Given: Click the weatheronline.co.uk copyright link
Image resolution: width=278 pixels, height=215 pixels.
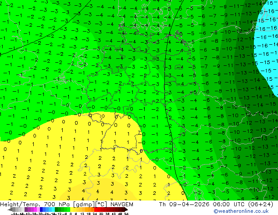Looking at the screenshot, I should pos(241,211).
